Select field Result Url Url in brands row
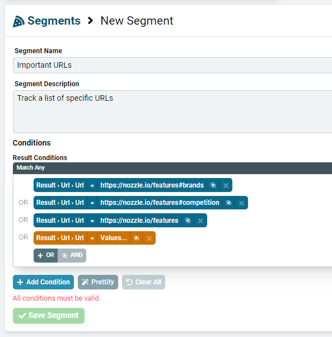Viewport: 332px width, 337px height. coord(60,185)
